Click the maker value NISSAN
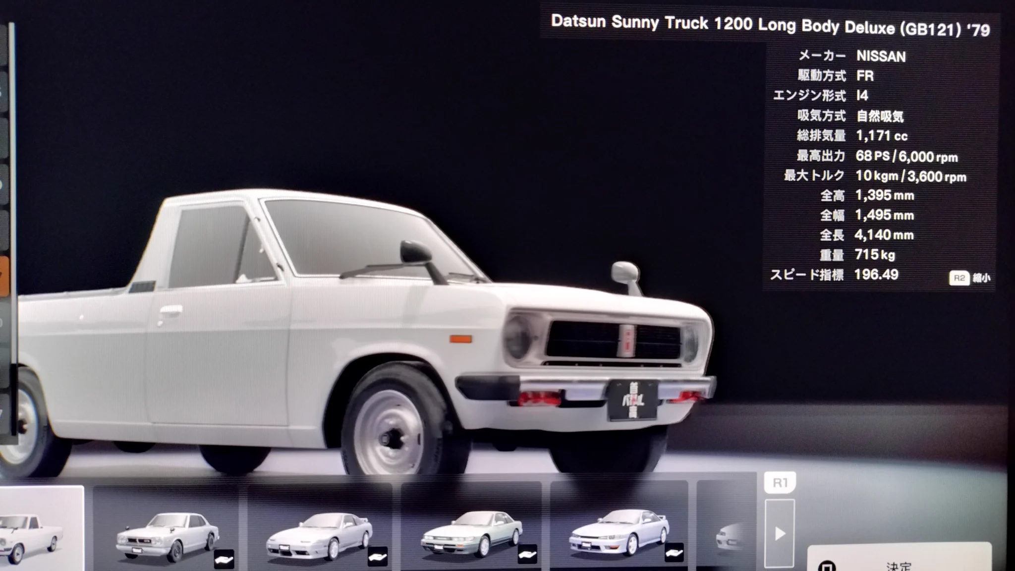 coord(881,57)
